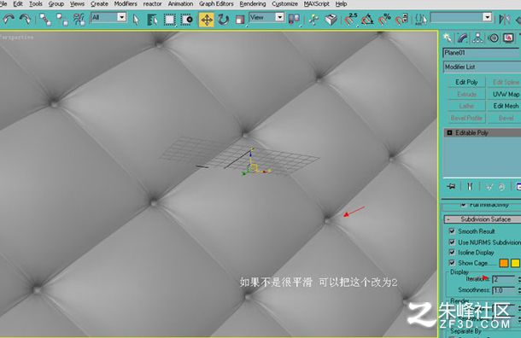Choose the Select Object arrow tool
Screen dimensions: 521x338
[x=136, y=20]
